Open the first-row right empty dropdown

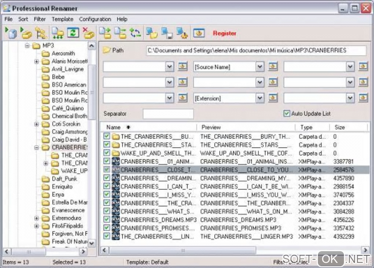click(x=350, y=67)
